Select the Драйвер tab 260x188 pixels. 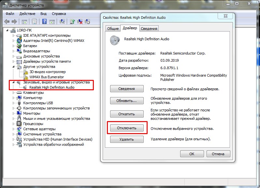(130, 28)
